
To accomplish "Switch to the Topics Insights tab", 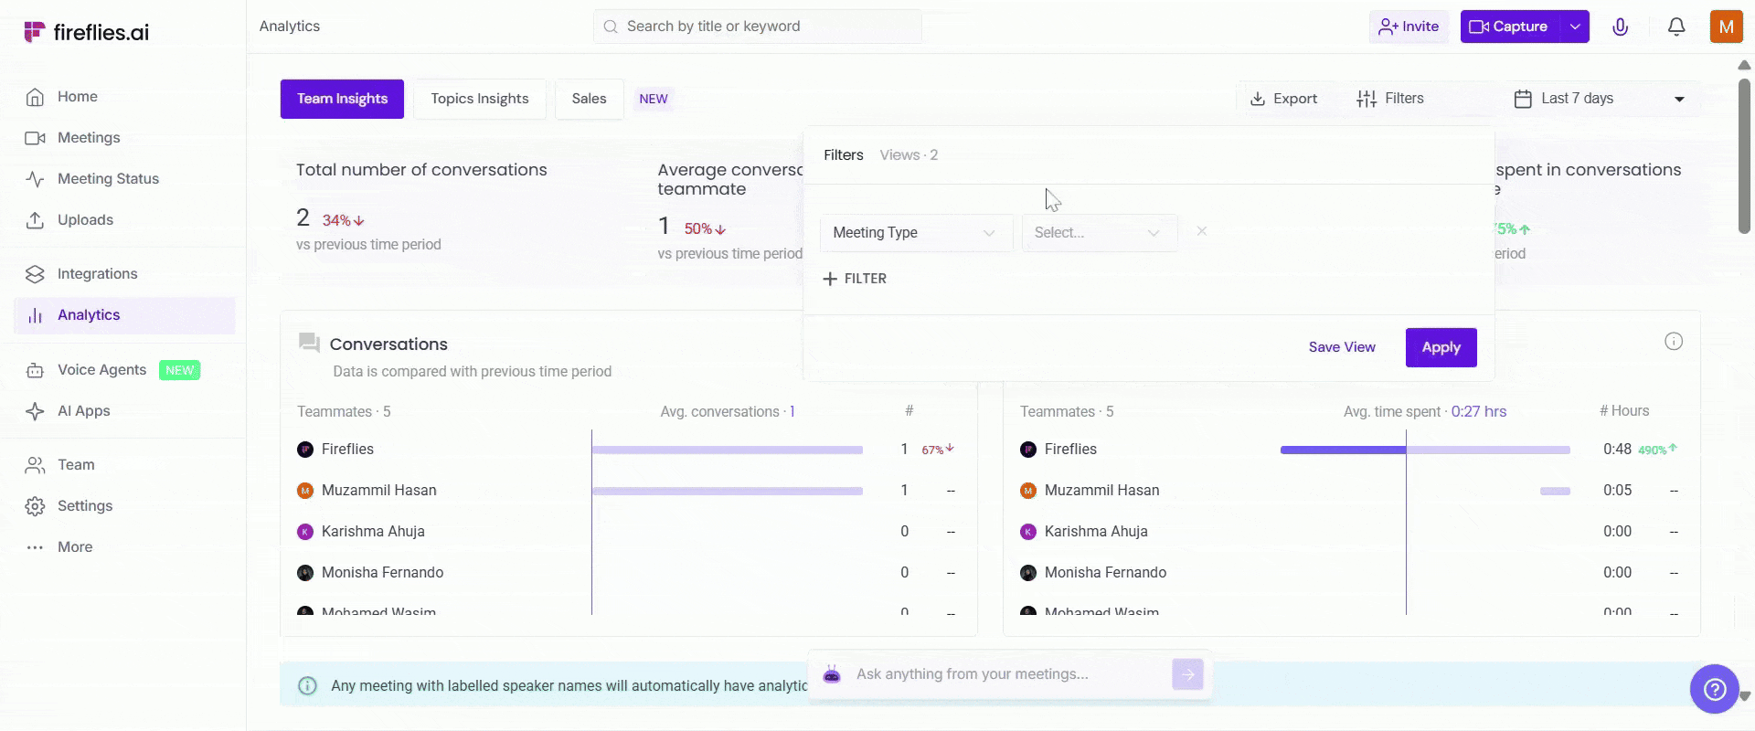I will pos(479,99).
